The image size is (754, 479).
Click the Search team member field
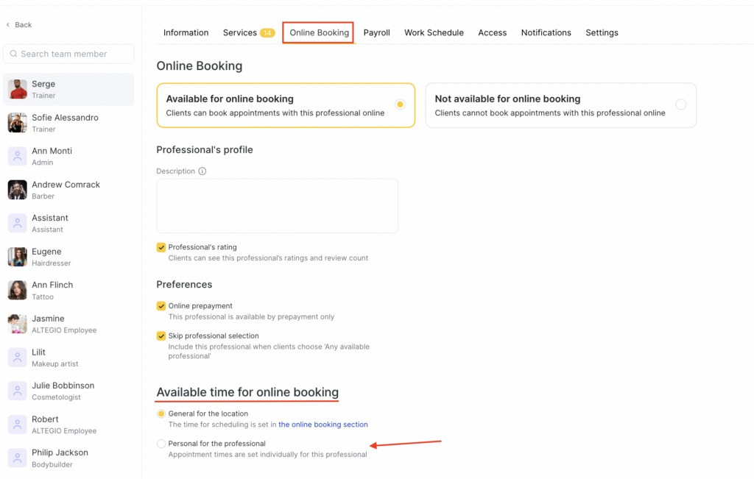coord(74,54)
